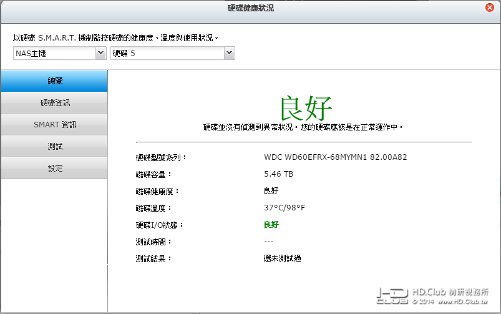
Task: Click the 測試時間 value ---
Action: pos(269,242)
